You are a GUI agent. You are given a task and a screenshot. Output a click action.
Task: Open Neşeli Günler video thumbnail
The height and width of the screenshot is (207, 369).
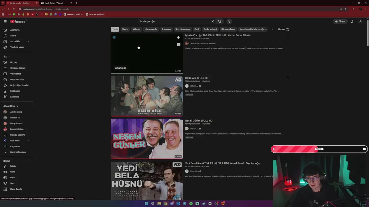[147, 139]
